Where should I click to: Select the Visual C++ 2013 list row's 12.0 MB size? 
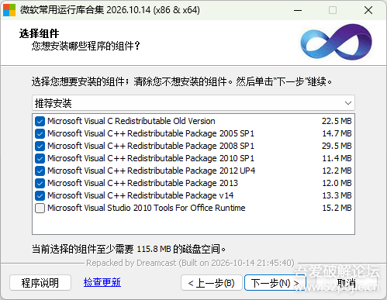(x=337, y=183)
